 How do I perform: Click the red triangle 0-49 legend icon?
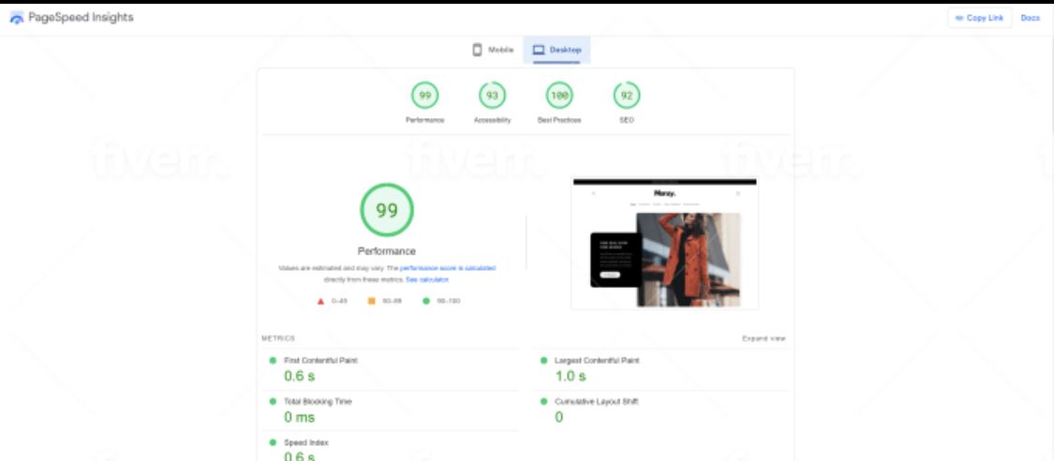[x=320, y=301]
